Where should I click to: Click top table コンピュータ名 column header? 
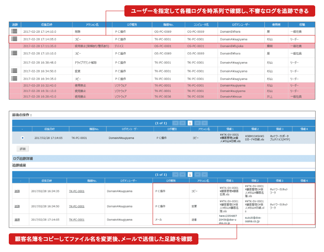tap(201, 24)
